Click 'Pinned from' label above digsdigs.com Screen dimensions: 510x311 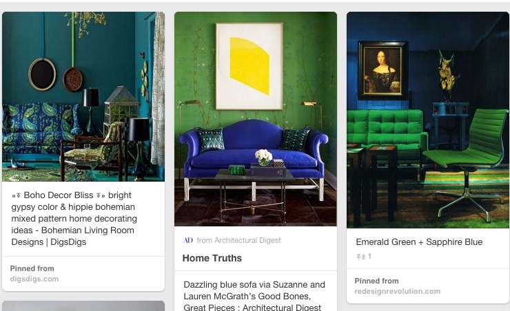pos(32,268)
